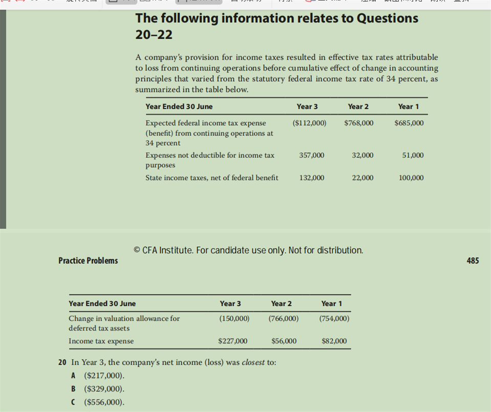The height and width of the screenshot is (412, 491).
Task: Select the "Change in valuation allowance" row label
Action: [x=124, y=323]
